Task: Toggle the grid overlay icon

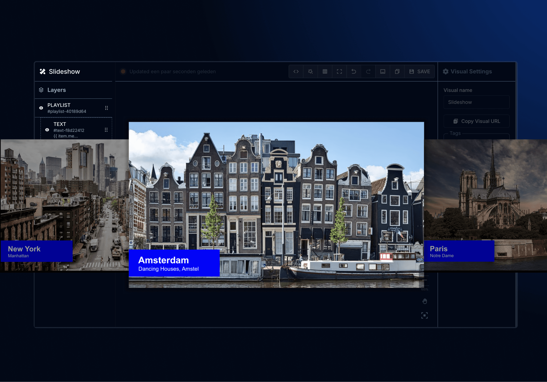Action: 325,72
